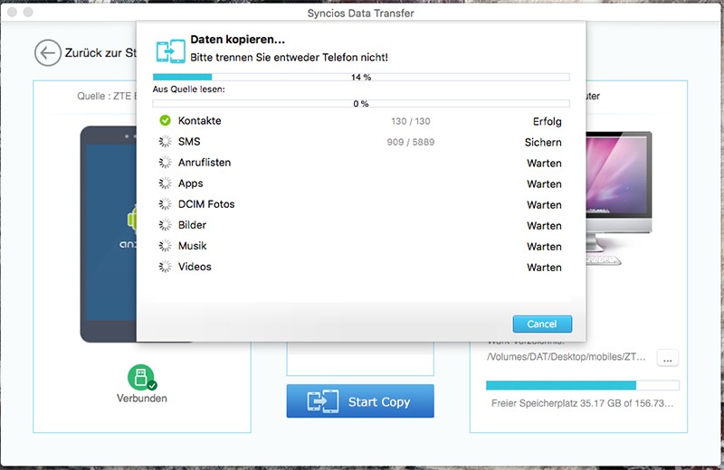Select the Videos row label
Screen dimensions: 724x470
click(x=195, y=267)
